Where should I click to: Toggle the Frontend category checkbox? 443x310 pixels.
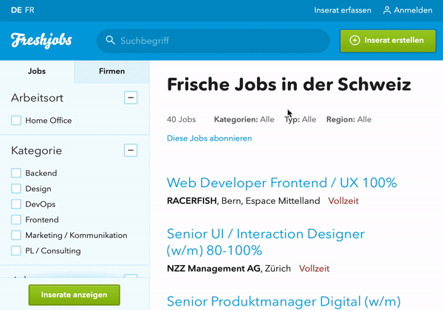[16, 219]
